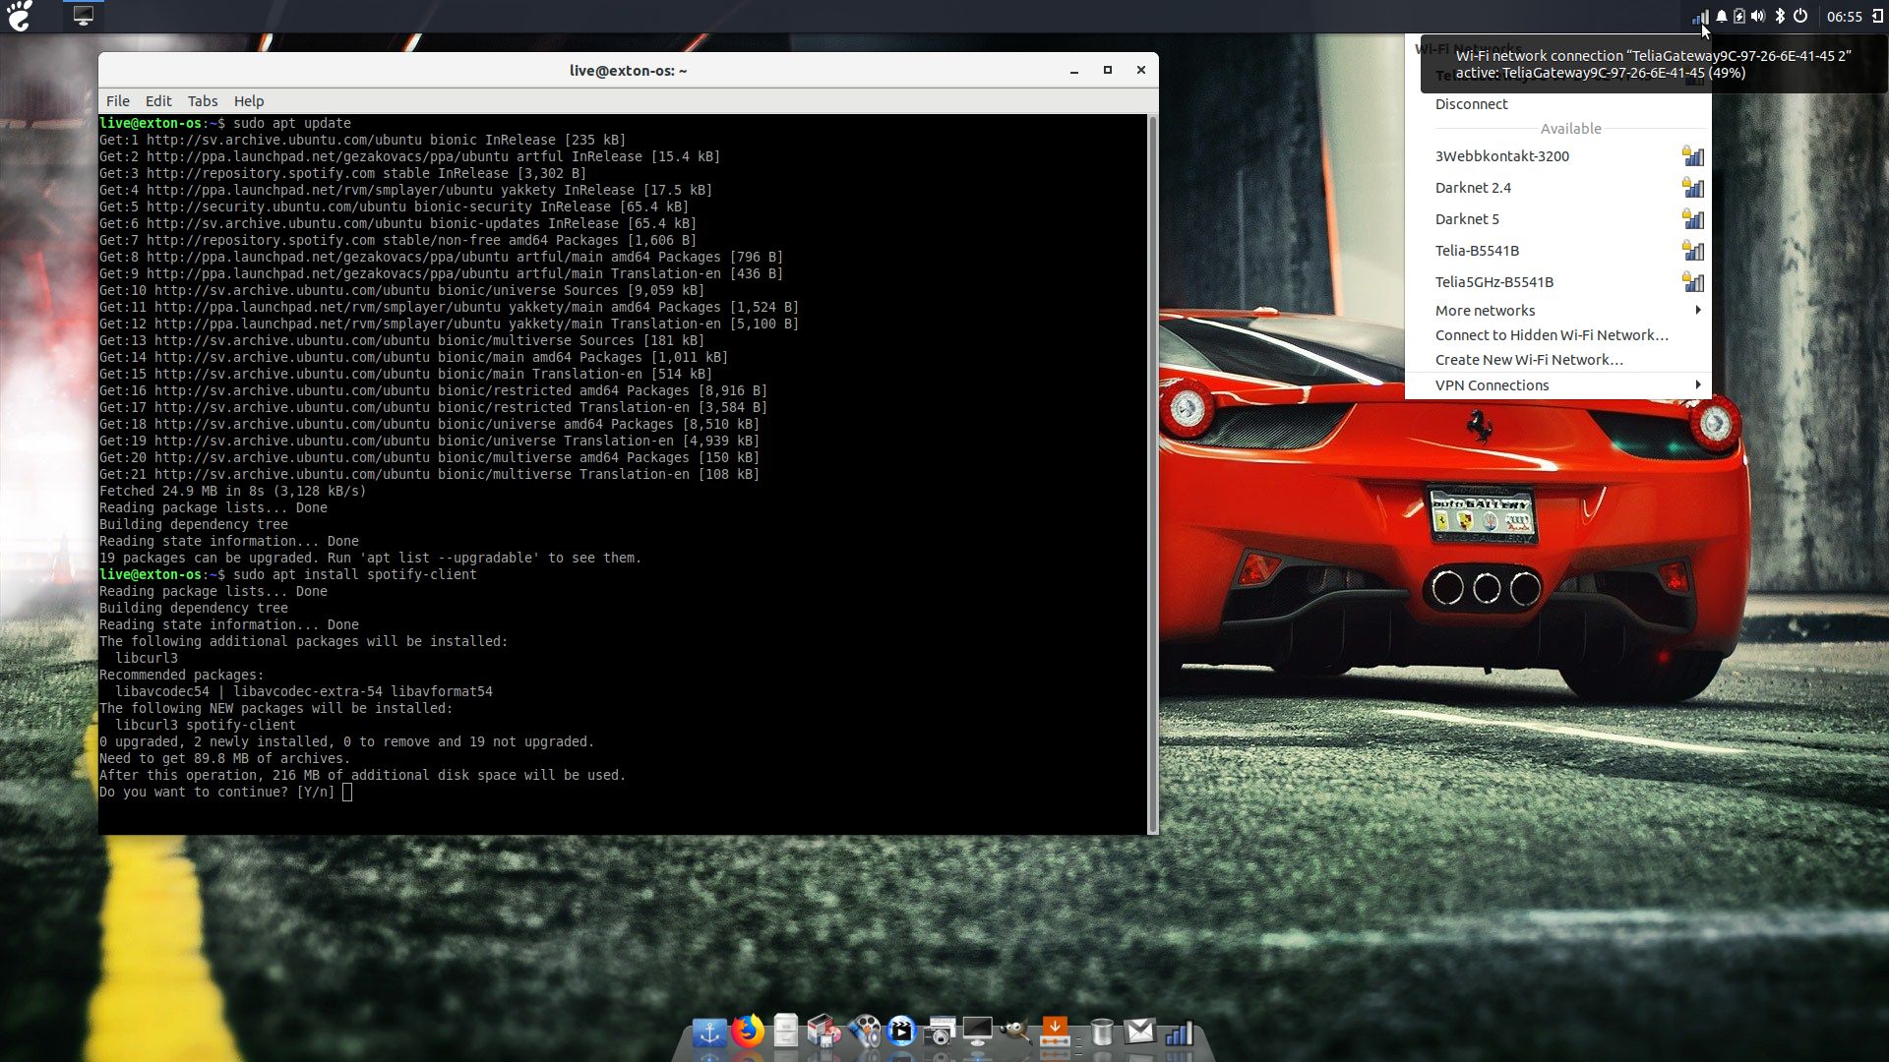Open the trash can in dock
This screenshot has height=1062, width=1889.
(x=1102, y=1032)
